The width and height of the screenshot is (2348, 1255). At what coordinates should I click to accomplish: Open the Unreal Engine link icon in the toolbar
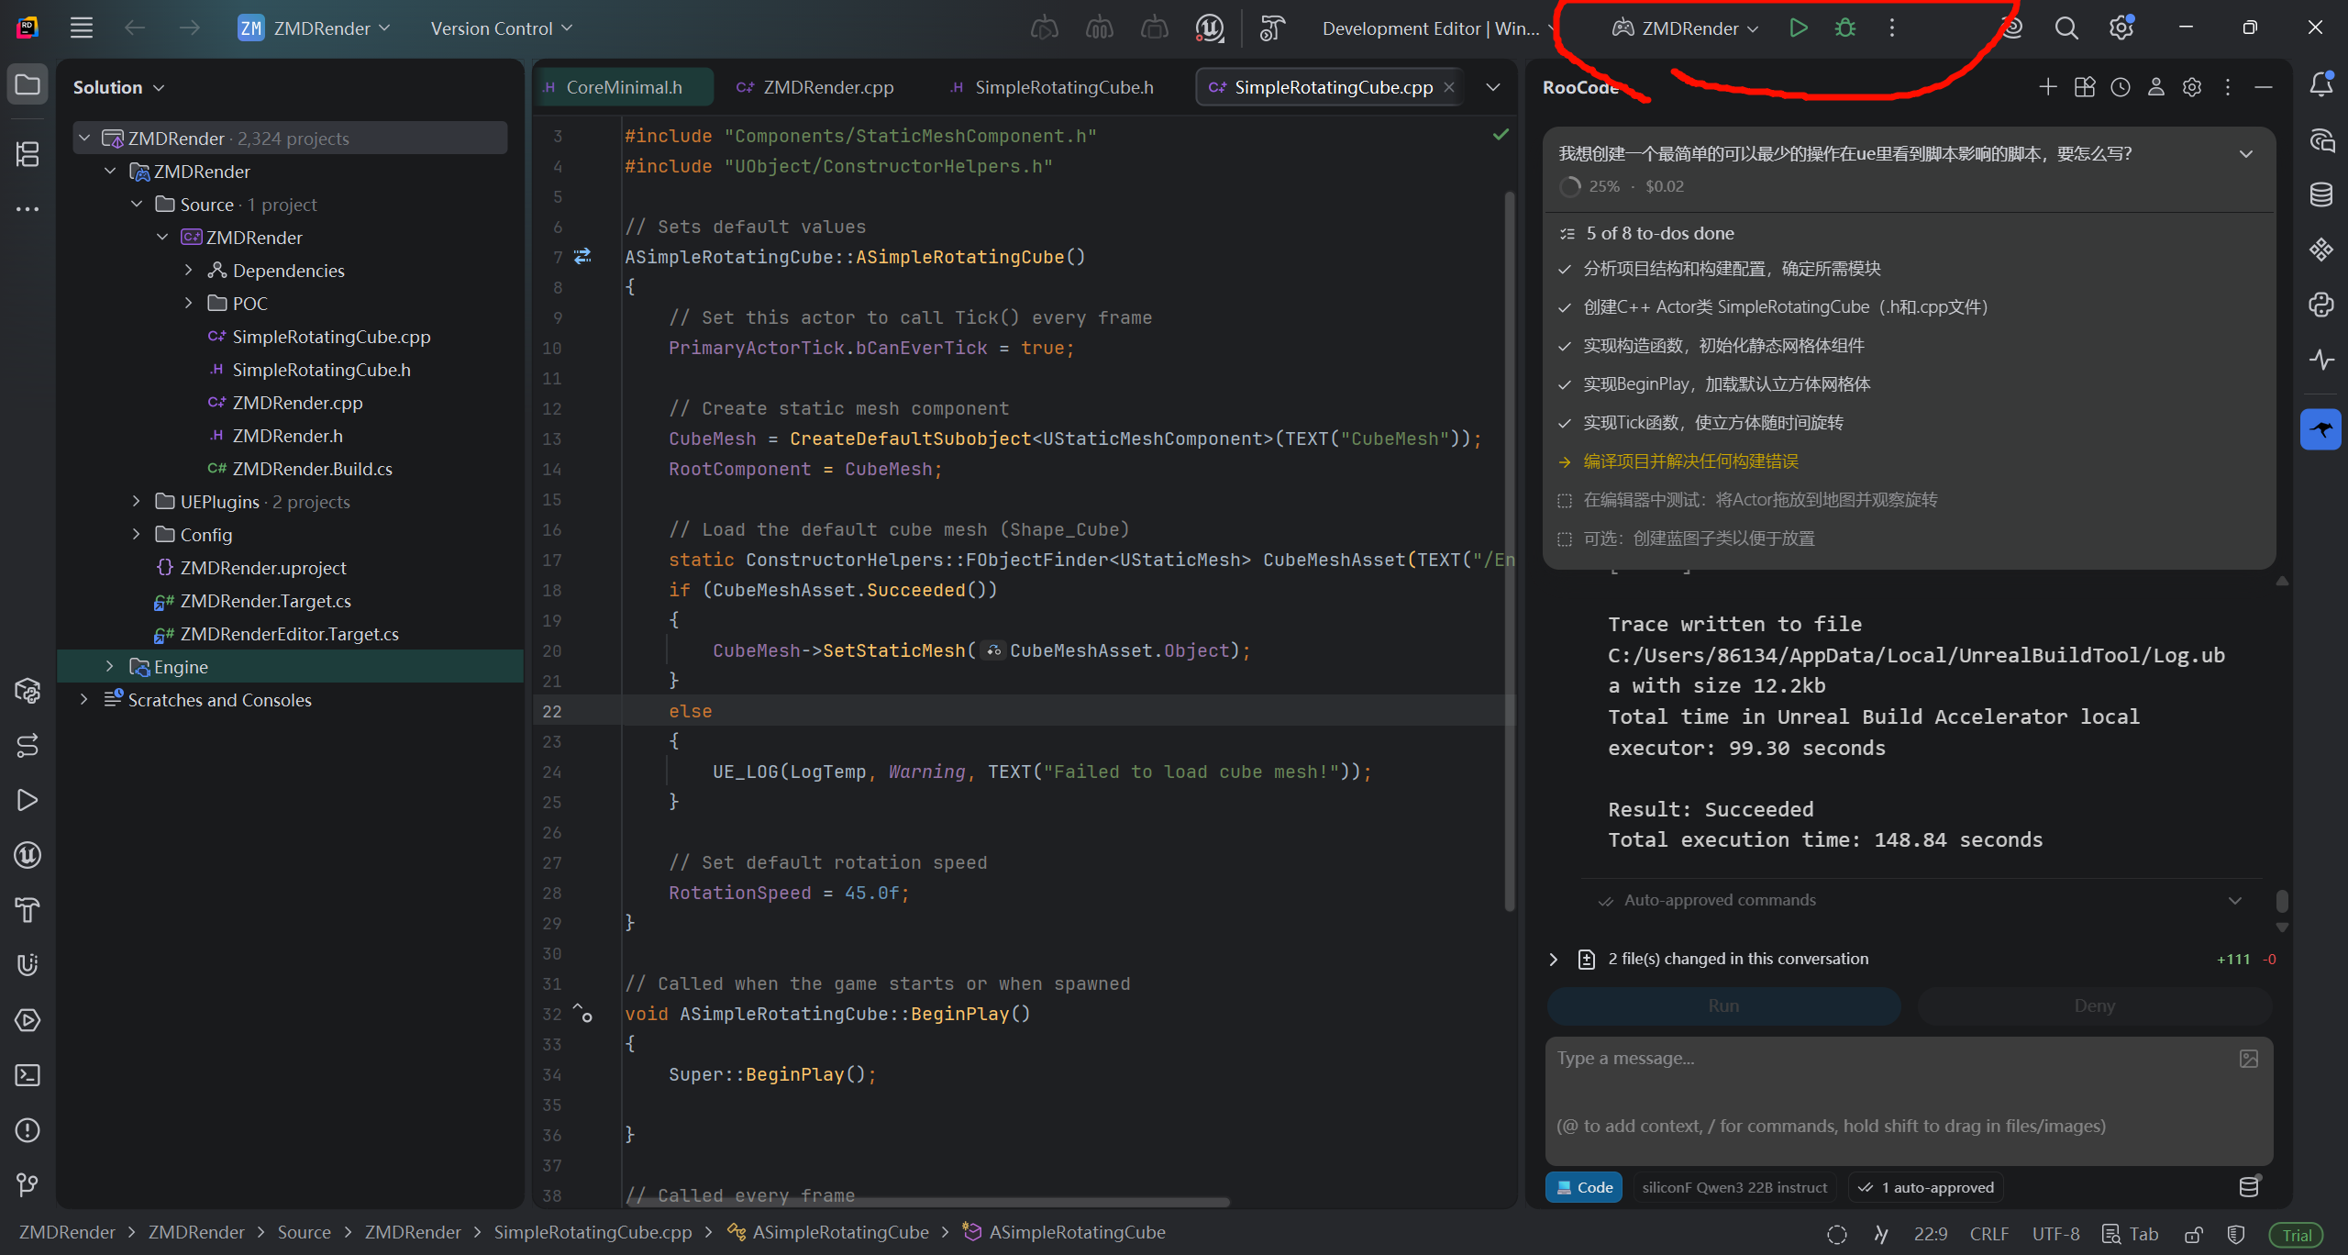click(x=1209, y=28)
